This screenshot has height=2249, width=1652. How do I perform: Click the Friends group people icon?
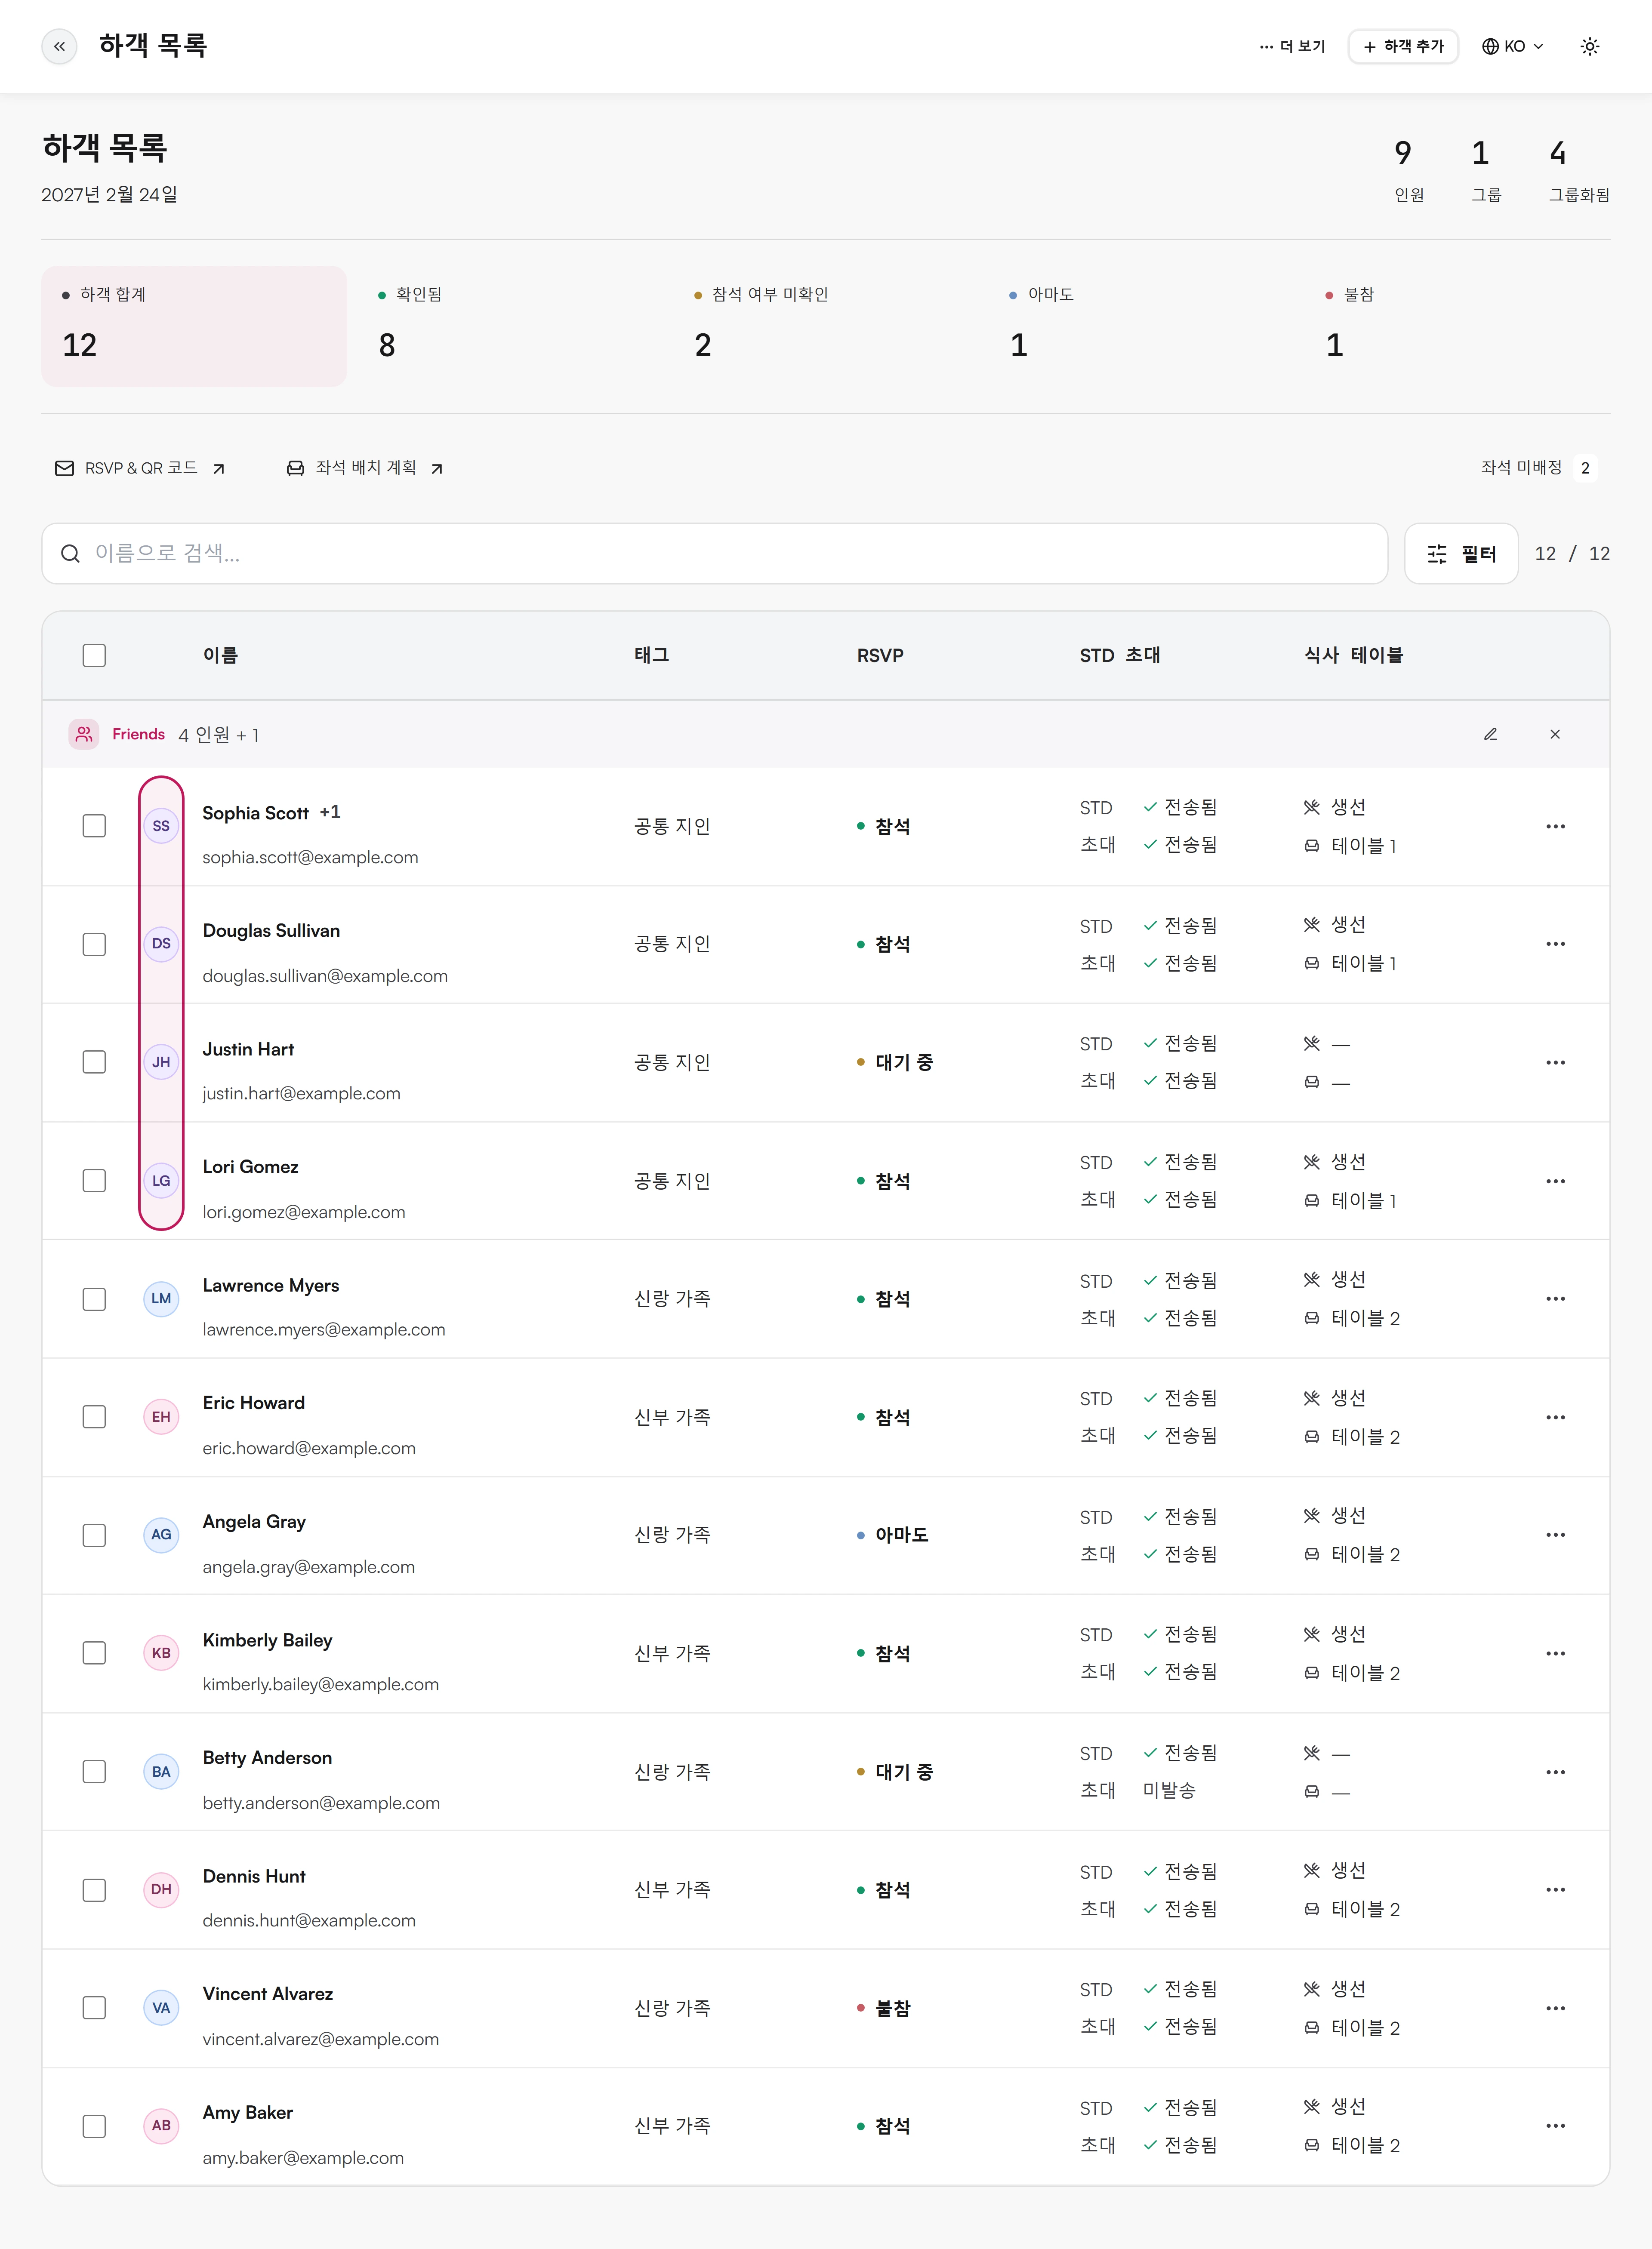click(x=84, y=734)
